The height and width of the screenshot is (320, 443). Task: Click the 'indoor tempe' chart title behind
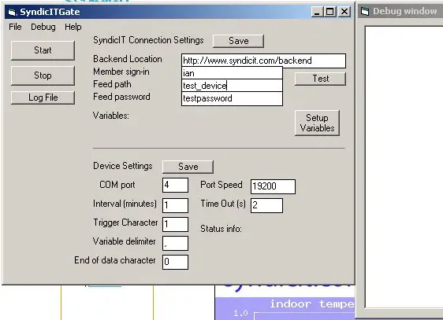[312, 304]
